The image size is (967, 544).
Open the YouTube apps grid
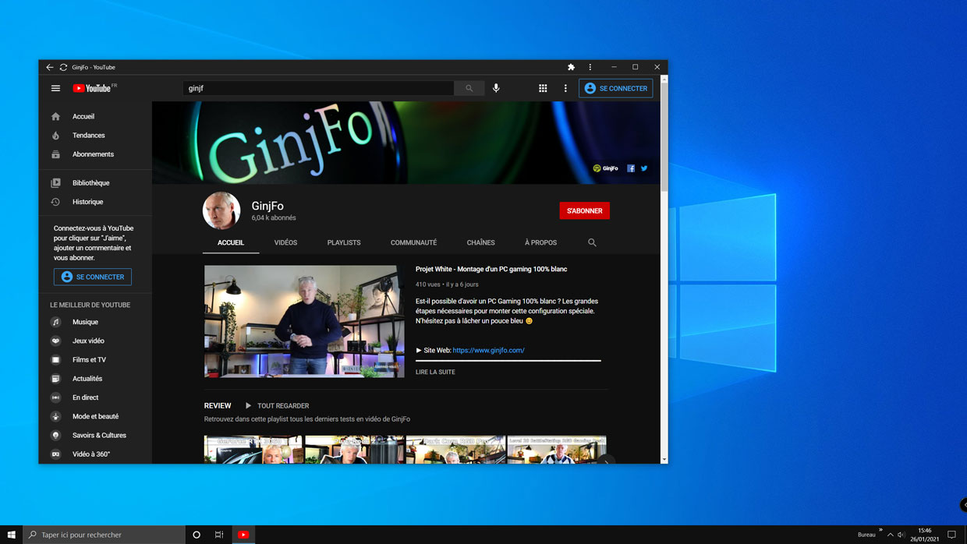pyautogui.click(x=543, y=88)
